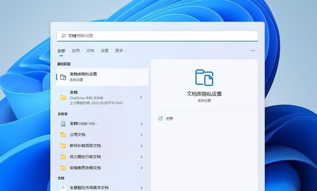Select the 全景酷玩市场需求文档 document name

(x=89, y=188)
